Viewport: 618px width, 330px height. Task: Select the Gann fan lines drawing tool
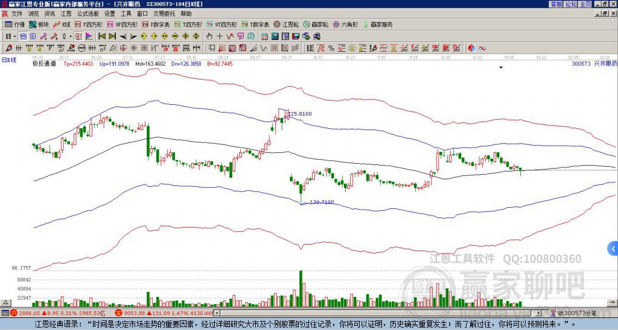[x=222, y=48]
